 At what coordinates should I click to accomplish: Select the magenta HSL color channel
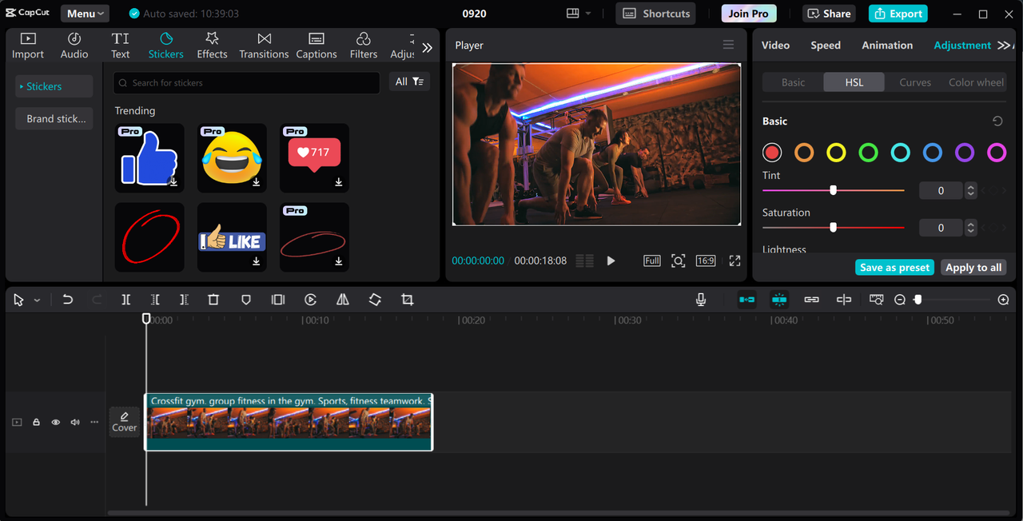(x=997, y=153)
